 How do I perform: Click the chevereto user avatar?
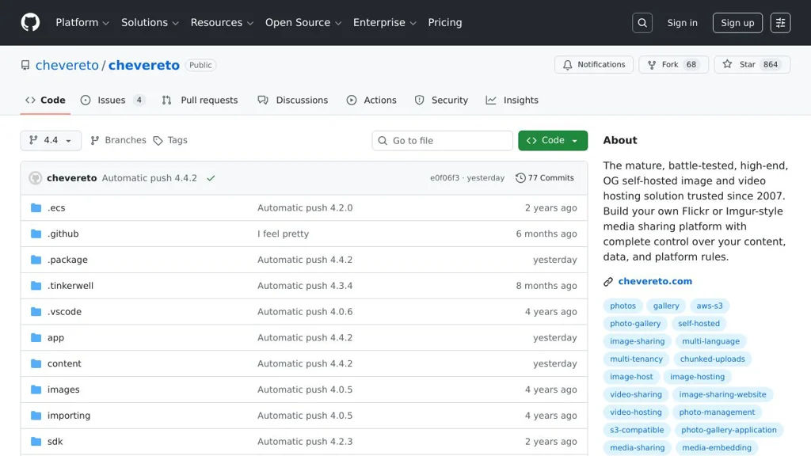[36, 178]
